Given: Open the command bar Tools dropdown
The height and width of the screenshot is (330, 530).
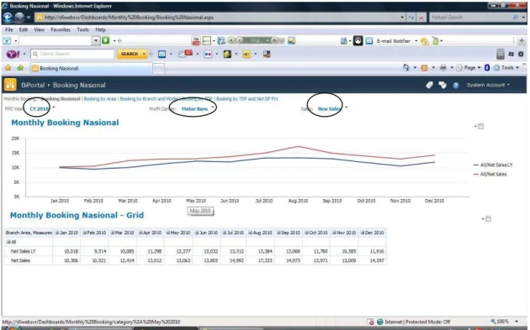Looking at the screenshot, I should pos(506,68).
